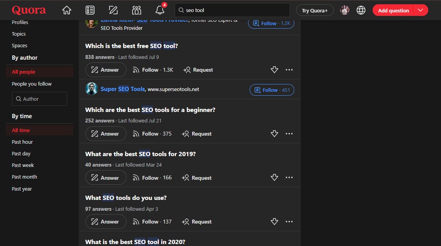Focus the Author search field

39,99
